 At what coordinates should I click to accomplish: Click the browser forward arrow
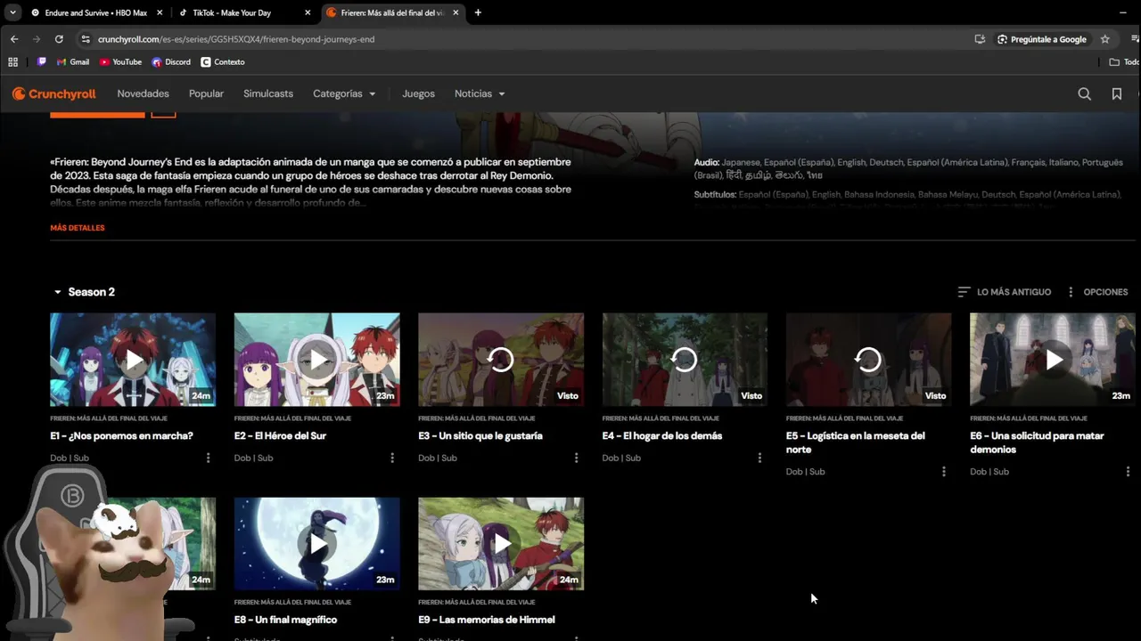click(x=37, y=39)
